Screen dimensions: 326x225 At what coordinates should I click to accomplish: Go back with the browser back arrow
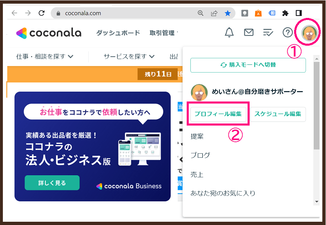coord(14,13)
